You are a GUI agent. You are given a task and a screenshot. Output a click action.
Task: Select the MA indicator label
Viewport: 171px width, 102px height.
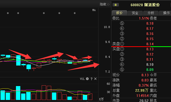pos(94,10)
